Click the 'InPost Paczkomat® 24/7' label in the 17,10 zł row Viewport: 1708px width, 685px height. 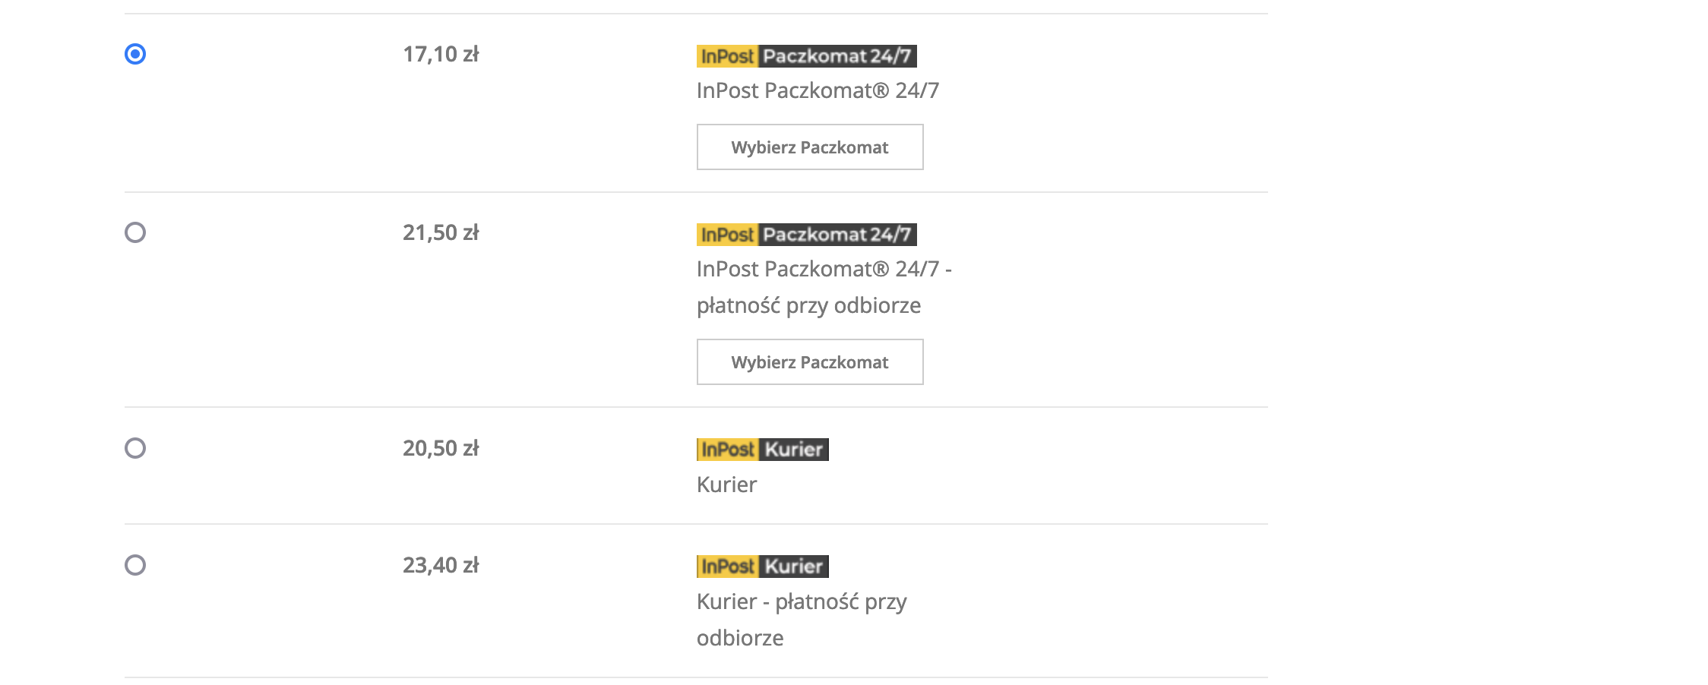click(x=818, y=91)
